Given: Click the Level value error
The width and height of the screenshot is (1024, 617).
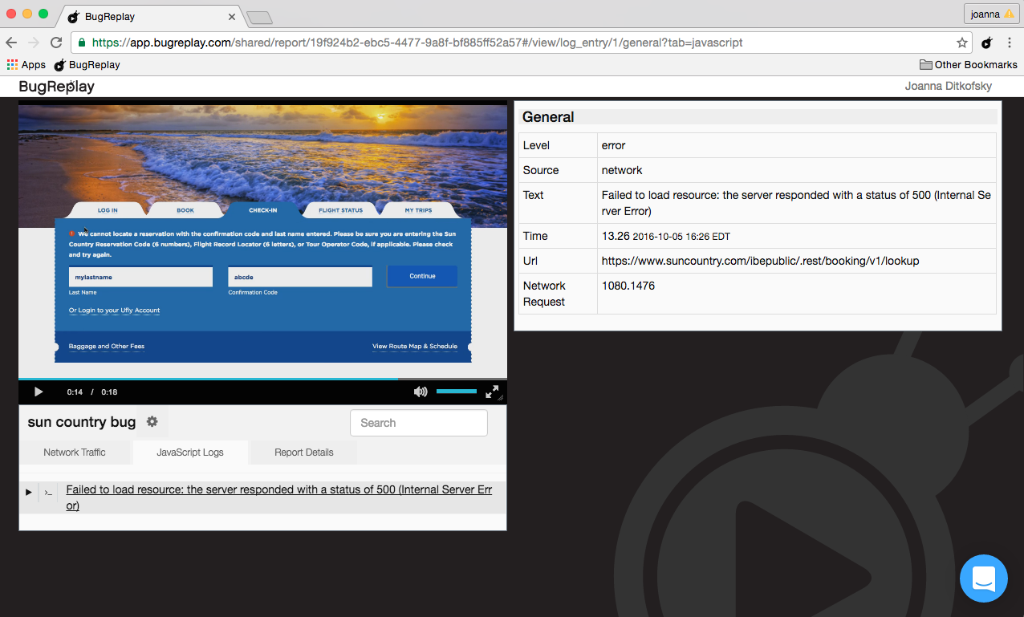Looking at the screenshot, I should pyautogui.click(x=613, y=145).
